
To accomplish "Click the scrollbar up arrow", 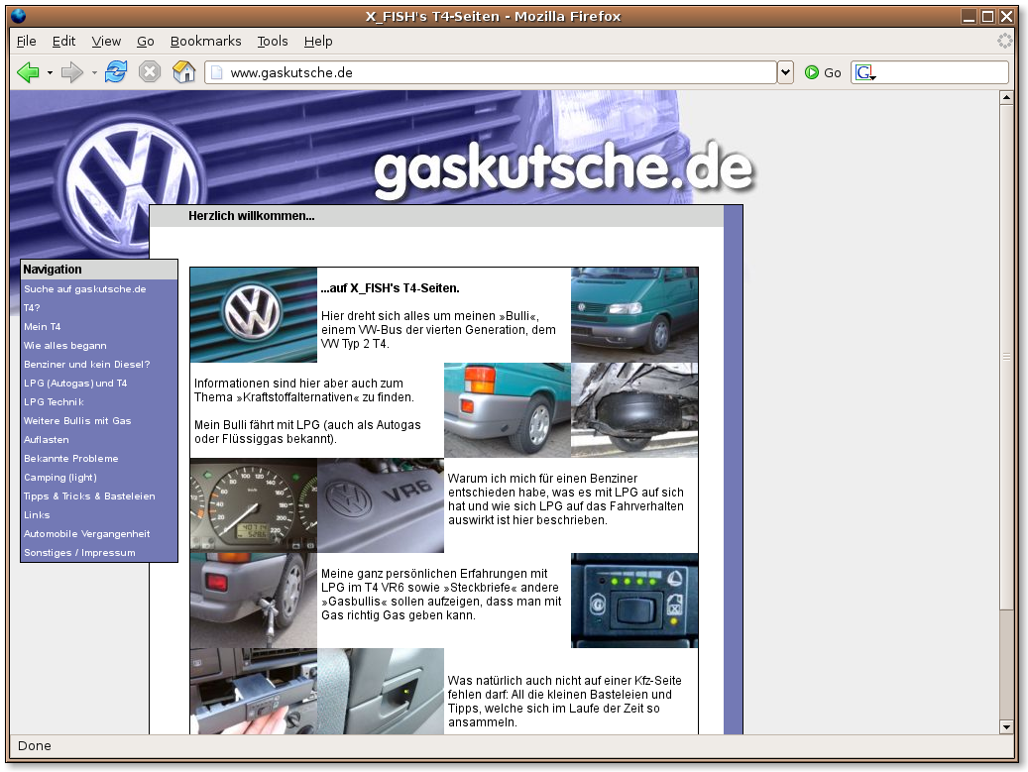I will tap(1006, 98).
